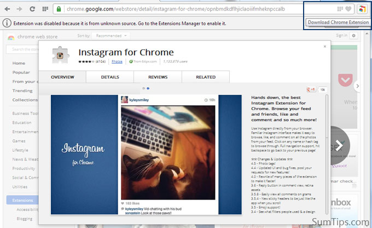Image resolution: width=372 pixels, height=228 pixels.
Task: Click the Instagram puzzle-piece extension icon
Action: tap(61, 55)
